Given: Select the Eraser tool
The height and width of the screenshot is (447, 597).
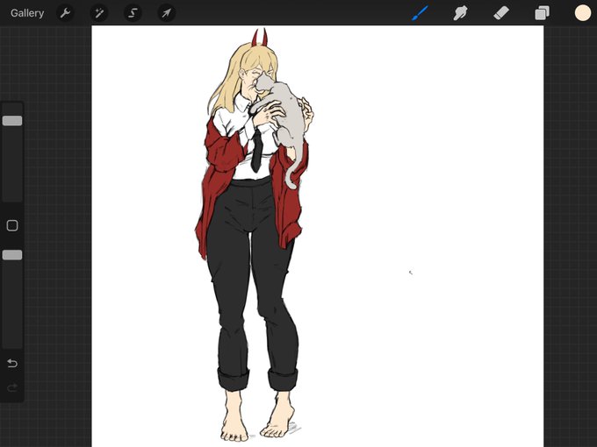Looking at the screenshot, I should 501,13.
